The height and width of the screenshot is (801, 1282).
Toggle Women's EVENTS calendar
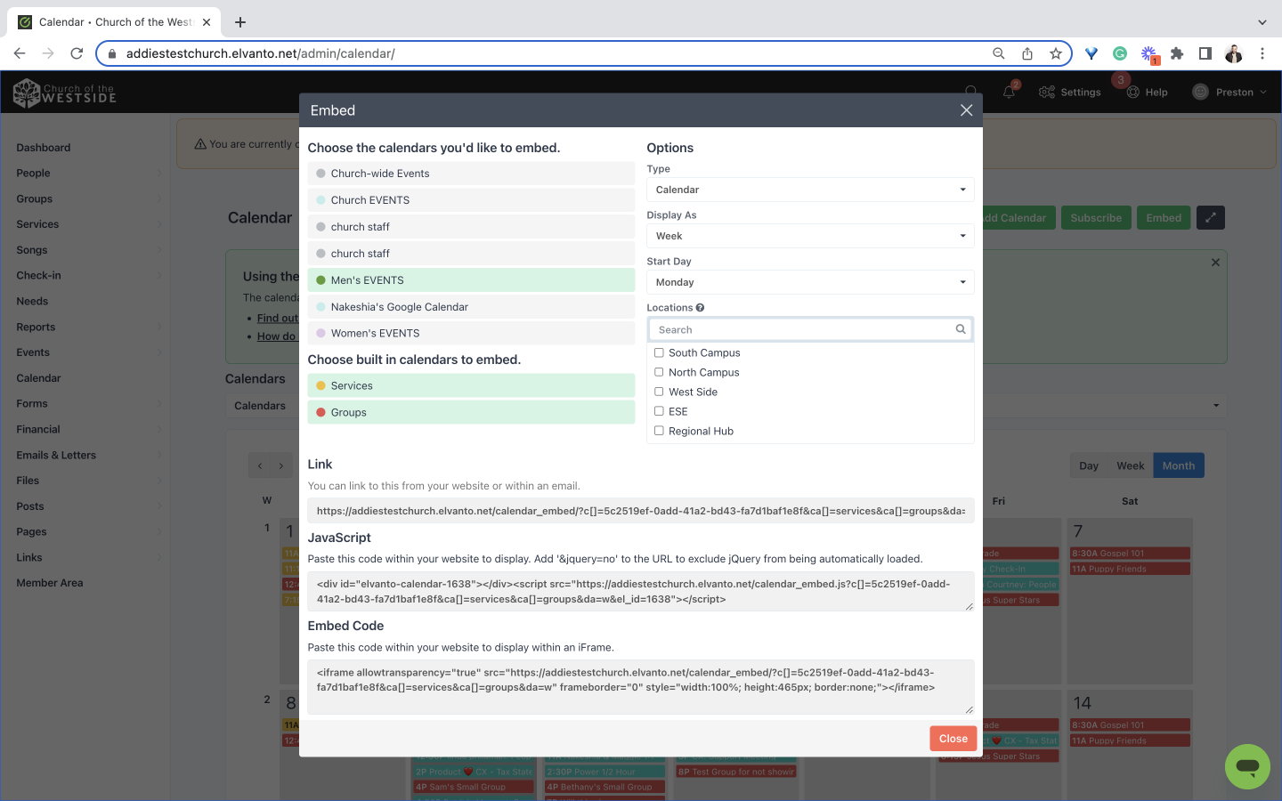(471, 334)
